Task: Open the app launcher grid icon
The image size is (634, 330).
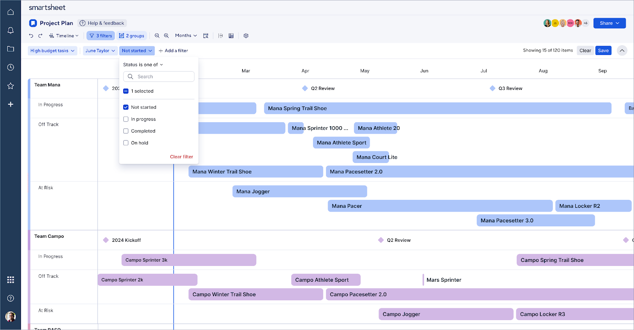Action: pos(11,280)
